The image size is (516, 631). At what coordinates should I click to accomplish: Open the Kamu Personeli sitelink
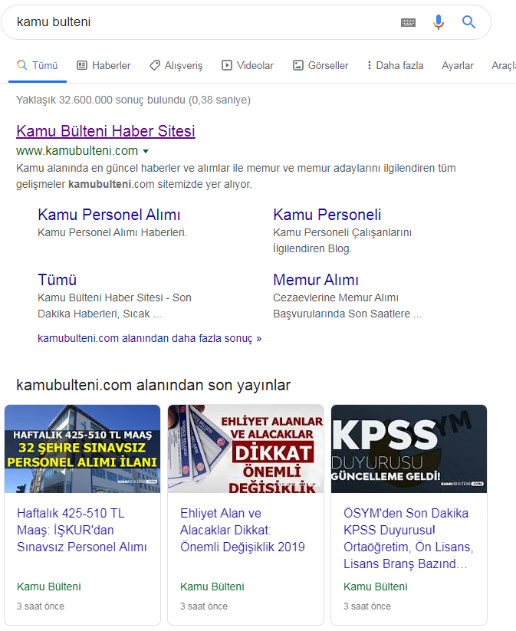[327, 215]
